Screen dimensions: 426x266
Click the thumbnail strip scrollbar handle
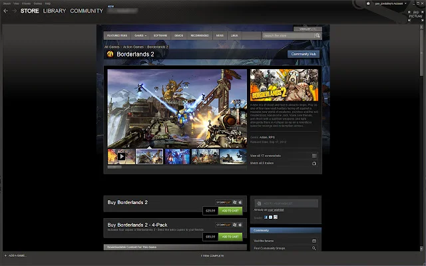coord(114,167)
